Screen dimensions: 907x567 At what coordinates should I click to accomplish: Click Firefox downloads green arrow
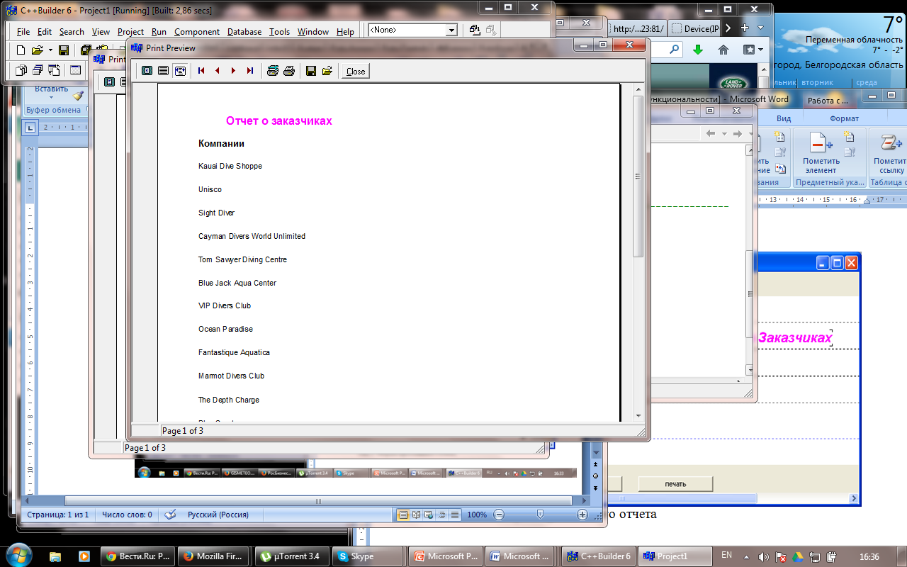tap(698, 50)
